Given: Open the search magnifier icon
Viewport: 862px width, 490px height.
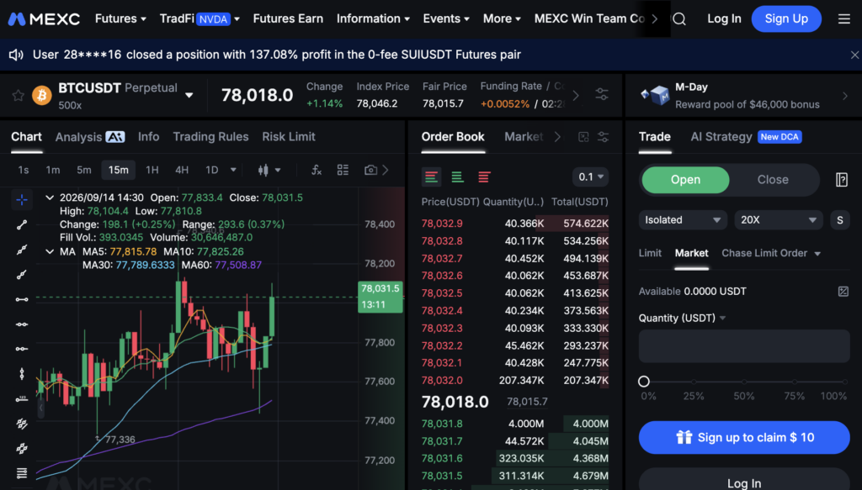Looking at the screenshot, I should point(679,19).
